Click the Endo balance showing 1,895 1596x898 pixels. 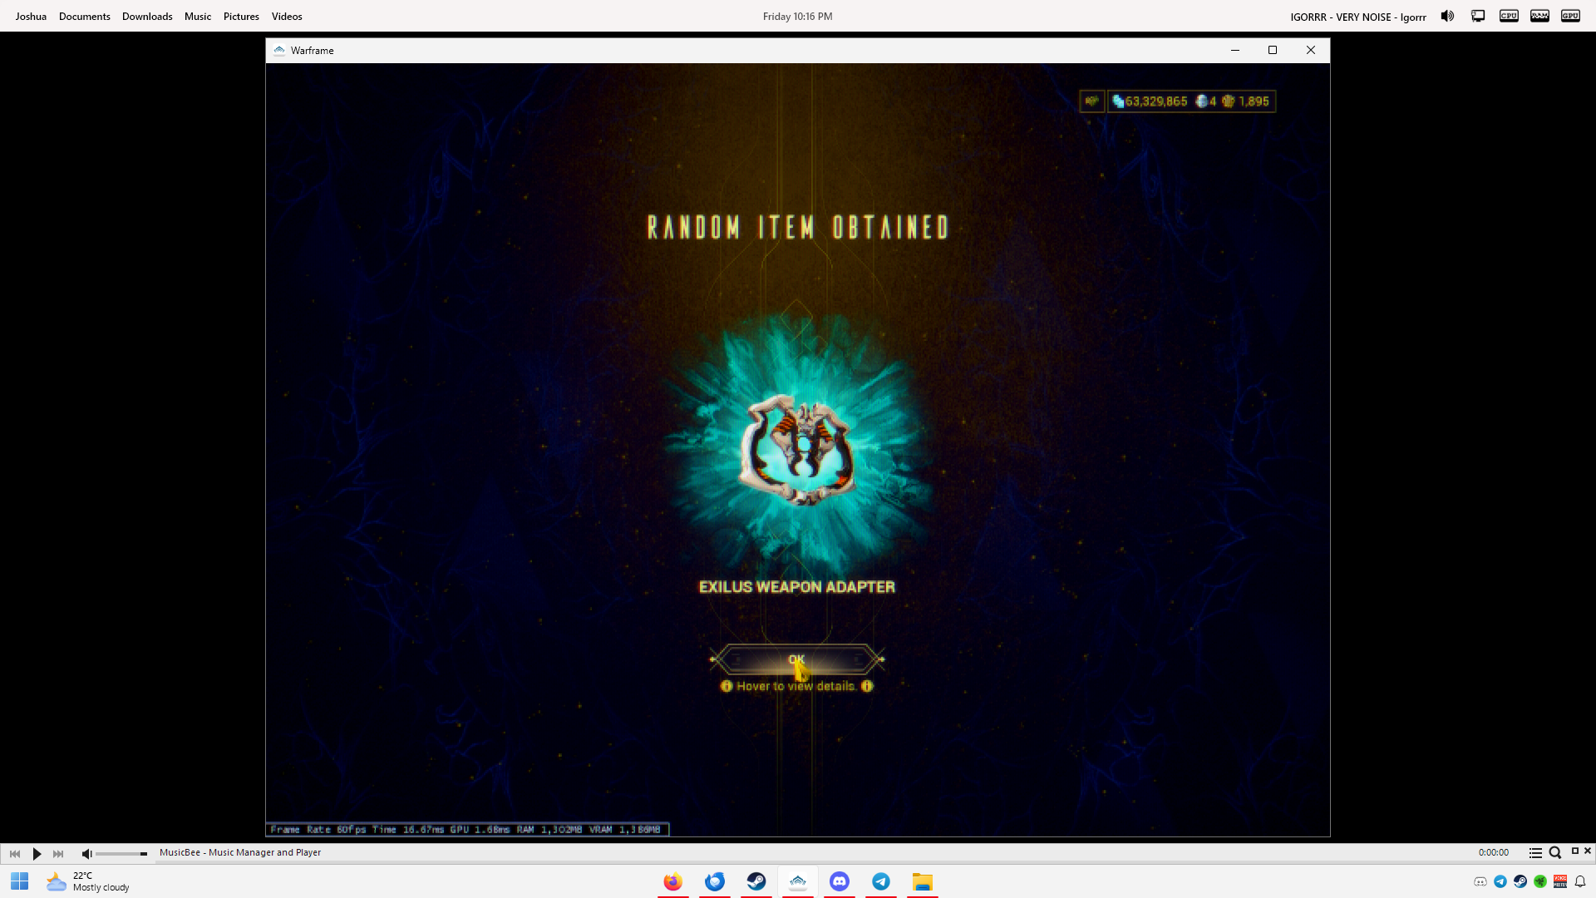pyautogui.click(x=1245, y=101)
